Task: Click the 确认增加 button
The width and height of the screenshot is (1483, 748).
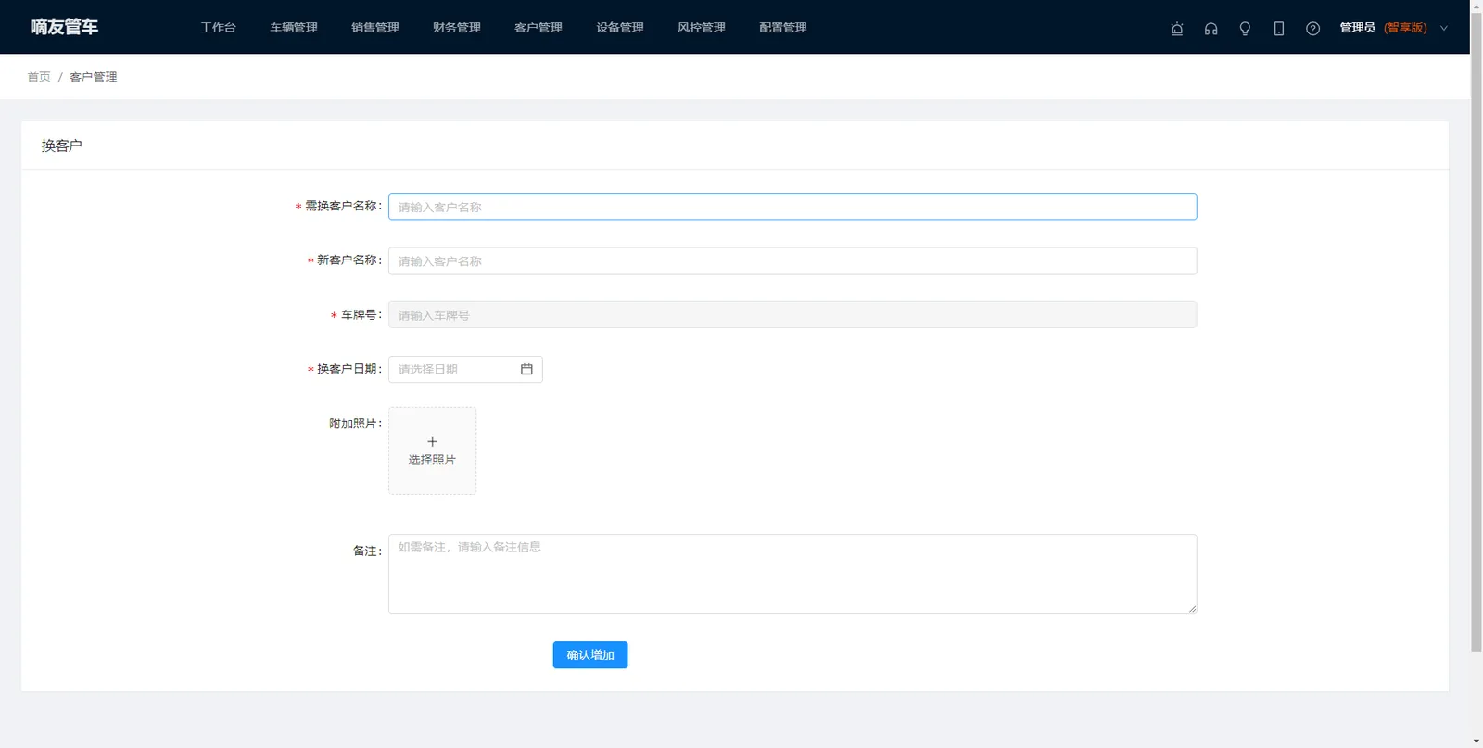Action: click(x=590, y=654)
